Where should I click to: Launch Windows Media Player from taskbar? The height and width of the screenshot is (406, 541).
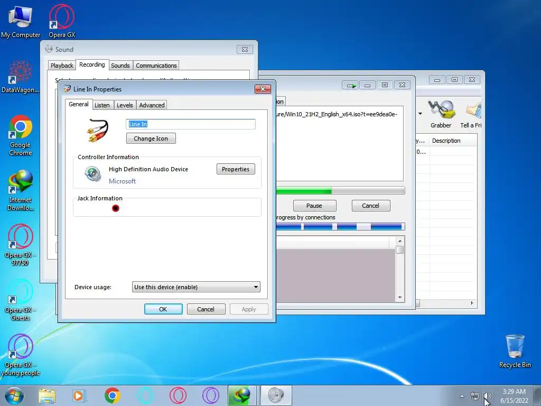[x=79, y=395]
